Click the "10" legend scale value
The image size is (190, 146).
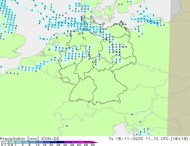37,145
